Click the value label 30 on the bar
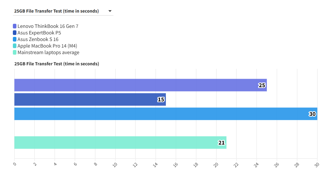 (x=312, y=114)
